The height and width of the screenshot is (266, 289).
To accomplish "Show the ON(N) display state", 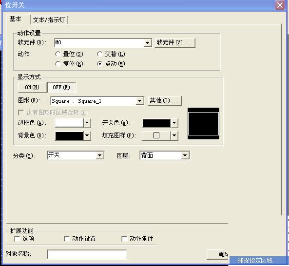I will point(32,87).
